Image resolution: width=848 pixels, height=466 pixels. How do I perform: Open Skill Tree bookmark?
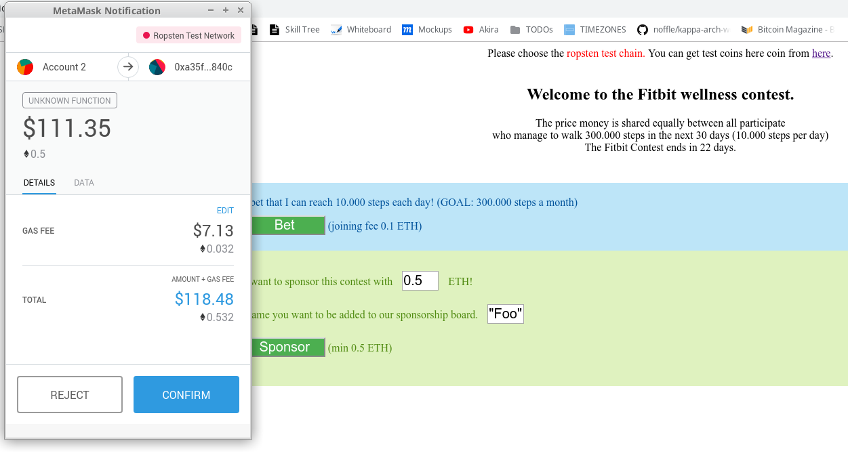(x=294, y=29)
